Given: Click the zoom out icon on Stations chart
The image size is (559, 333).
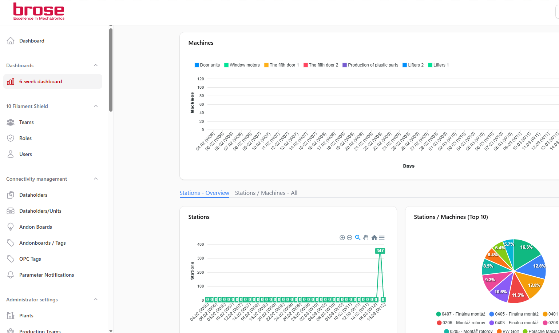Looking at the screenshot, I should (x=349, y=237).
